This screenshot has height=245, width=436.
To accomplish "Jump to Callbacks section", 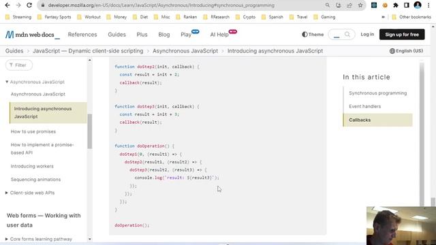I will point(378,120).
